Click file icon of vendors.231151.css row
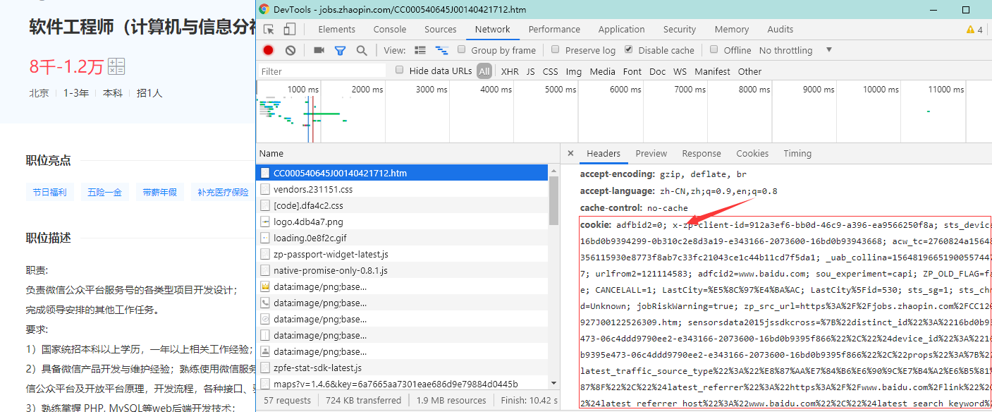992x412 pixels. [x=265, y=189]
